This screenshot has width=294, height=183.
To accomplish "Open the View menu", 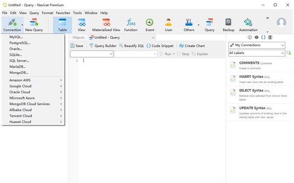I will 23,13.
